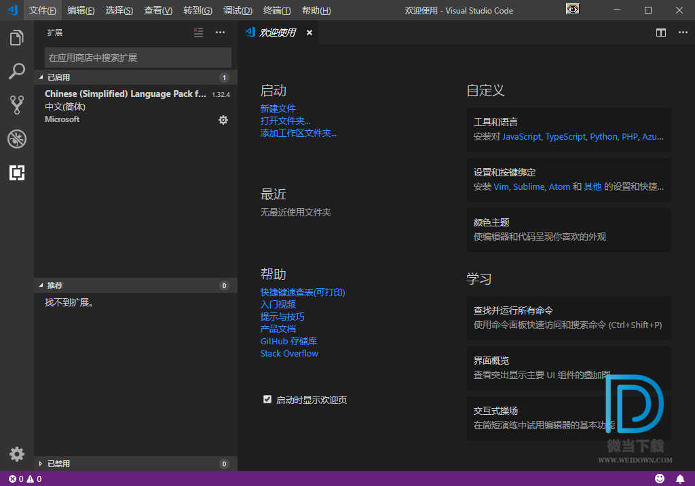Screen dimensions: 695x486
Task: Click the 其他 keybindings link
Action: click(x=593, y=187)
